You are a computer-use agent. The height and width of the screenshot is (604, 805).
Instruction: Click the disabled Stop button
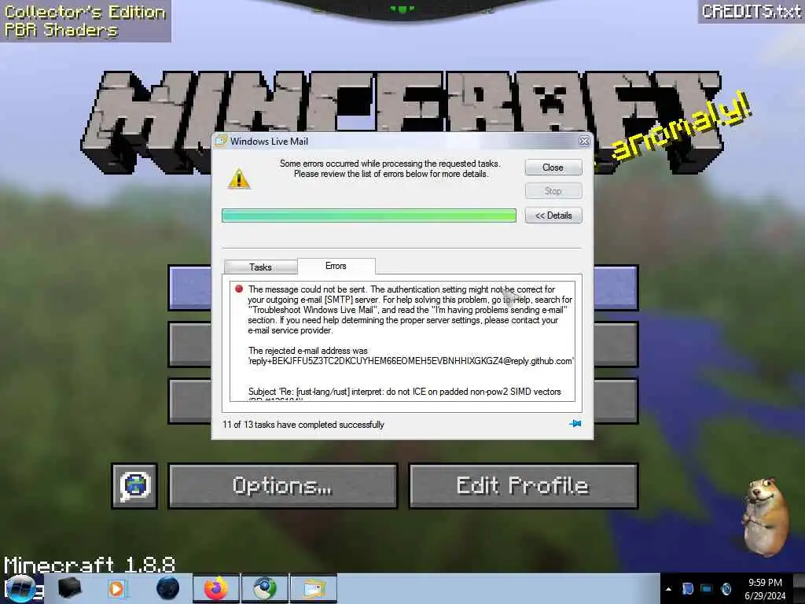553,191
